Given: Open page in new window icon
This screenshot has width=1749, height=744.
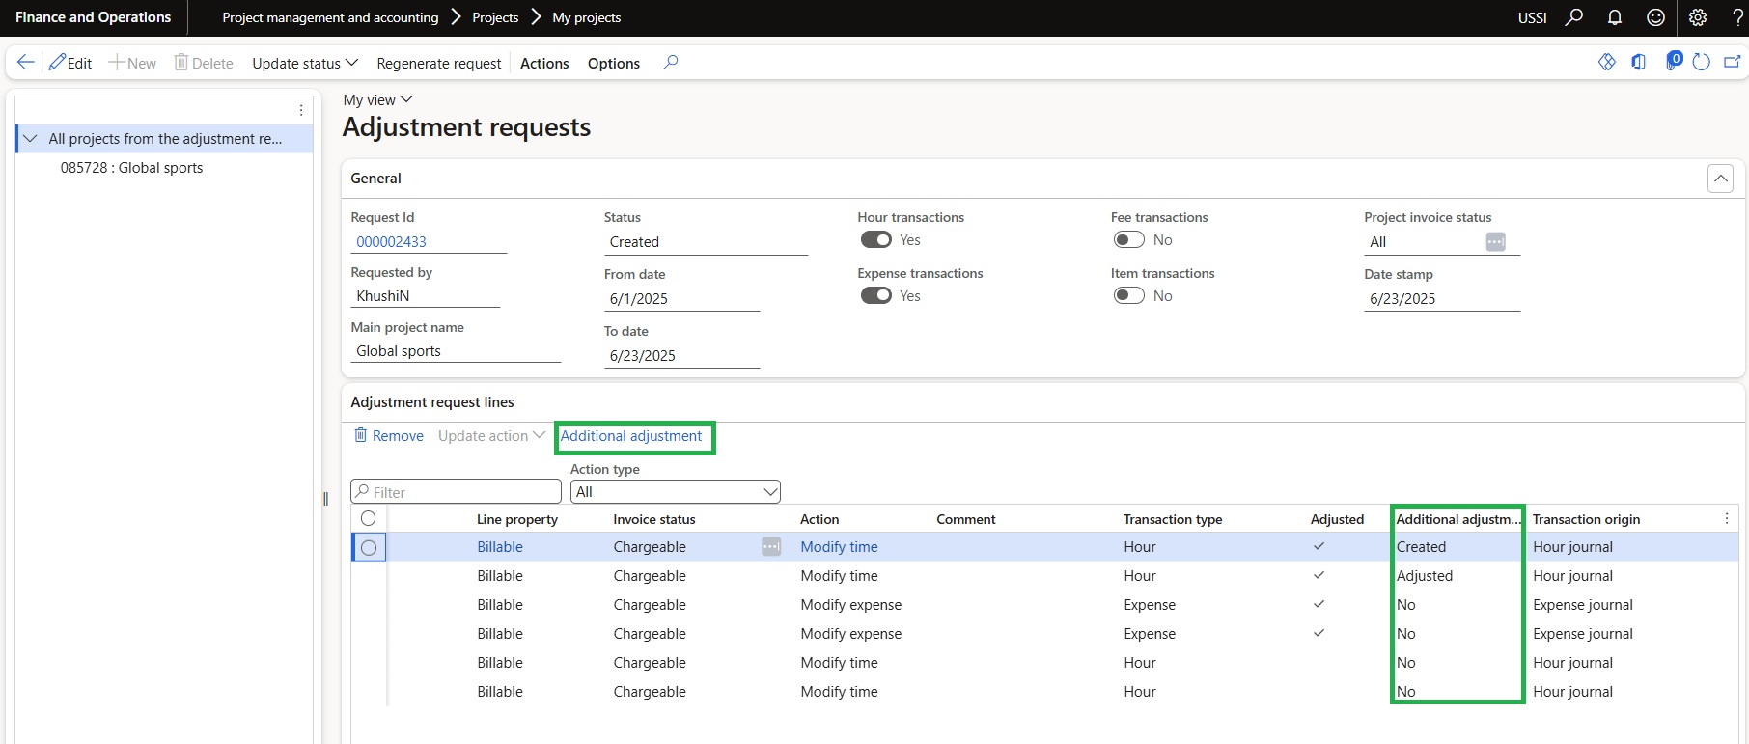Looking at the screenshot, I should (1732, 63).
